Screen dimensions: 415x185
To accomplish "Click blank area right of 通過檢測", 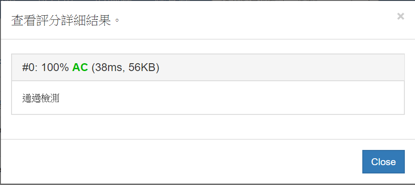I will [x=231, y=98].
